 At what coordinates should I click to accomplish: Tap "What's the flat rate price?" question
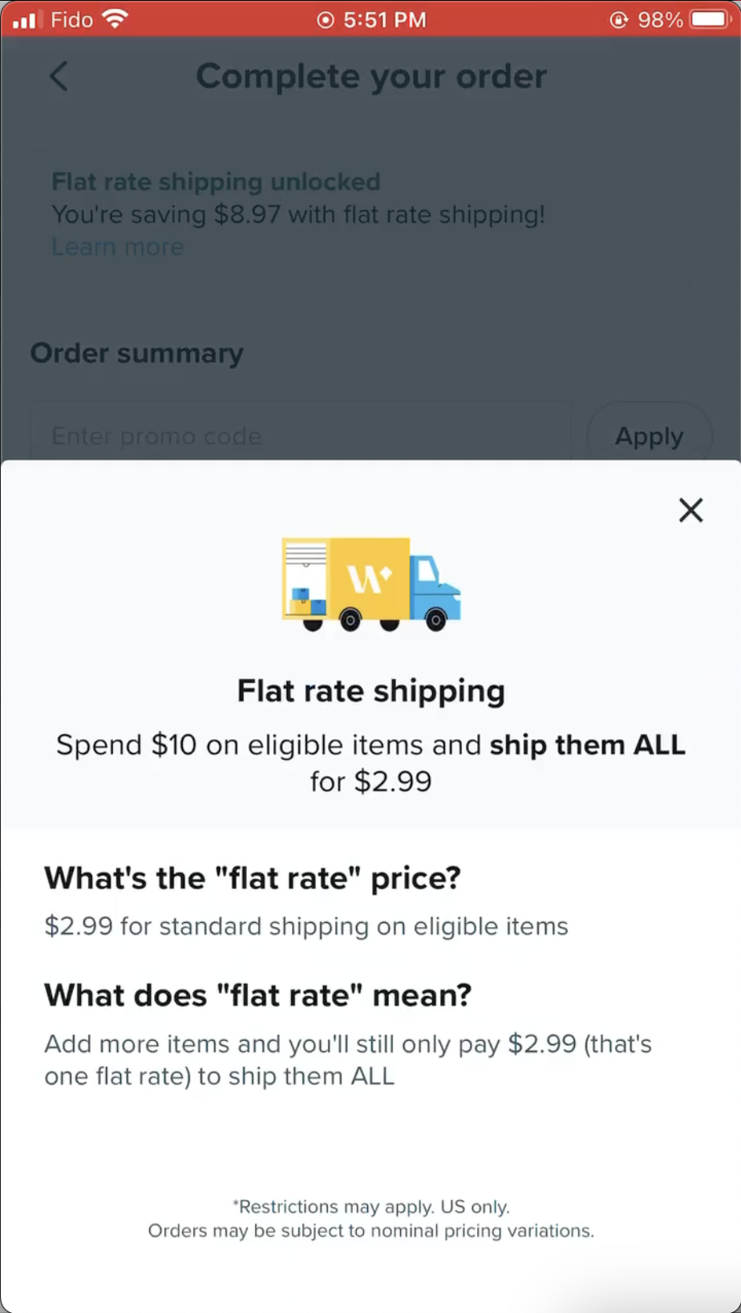tap(253, 878)
